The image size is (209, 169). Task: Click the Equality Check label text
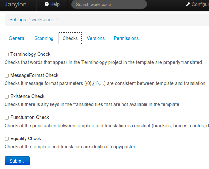pyautogui.click(x=26, y=139)
